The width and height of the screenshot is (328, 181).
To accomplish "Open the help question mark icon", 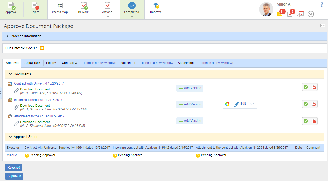I will (x=322, y=5).
